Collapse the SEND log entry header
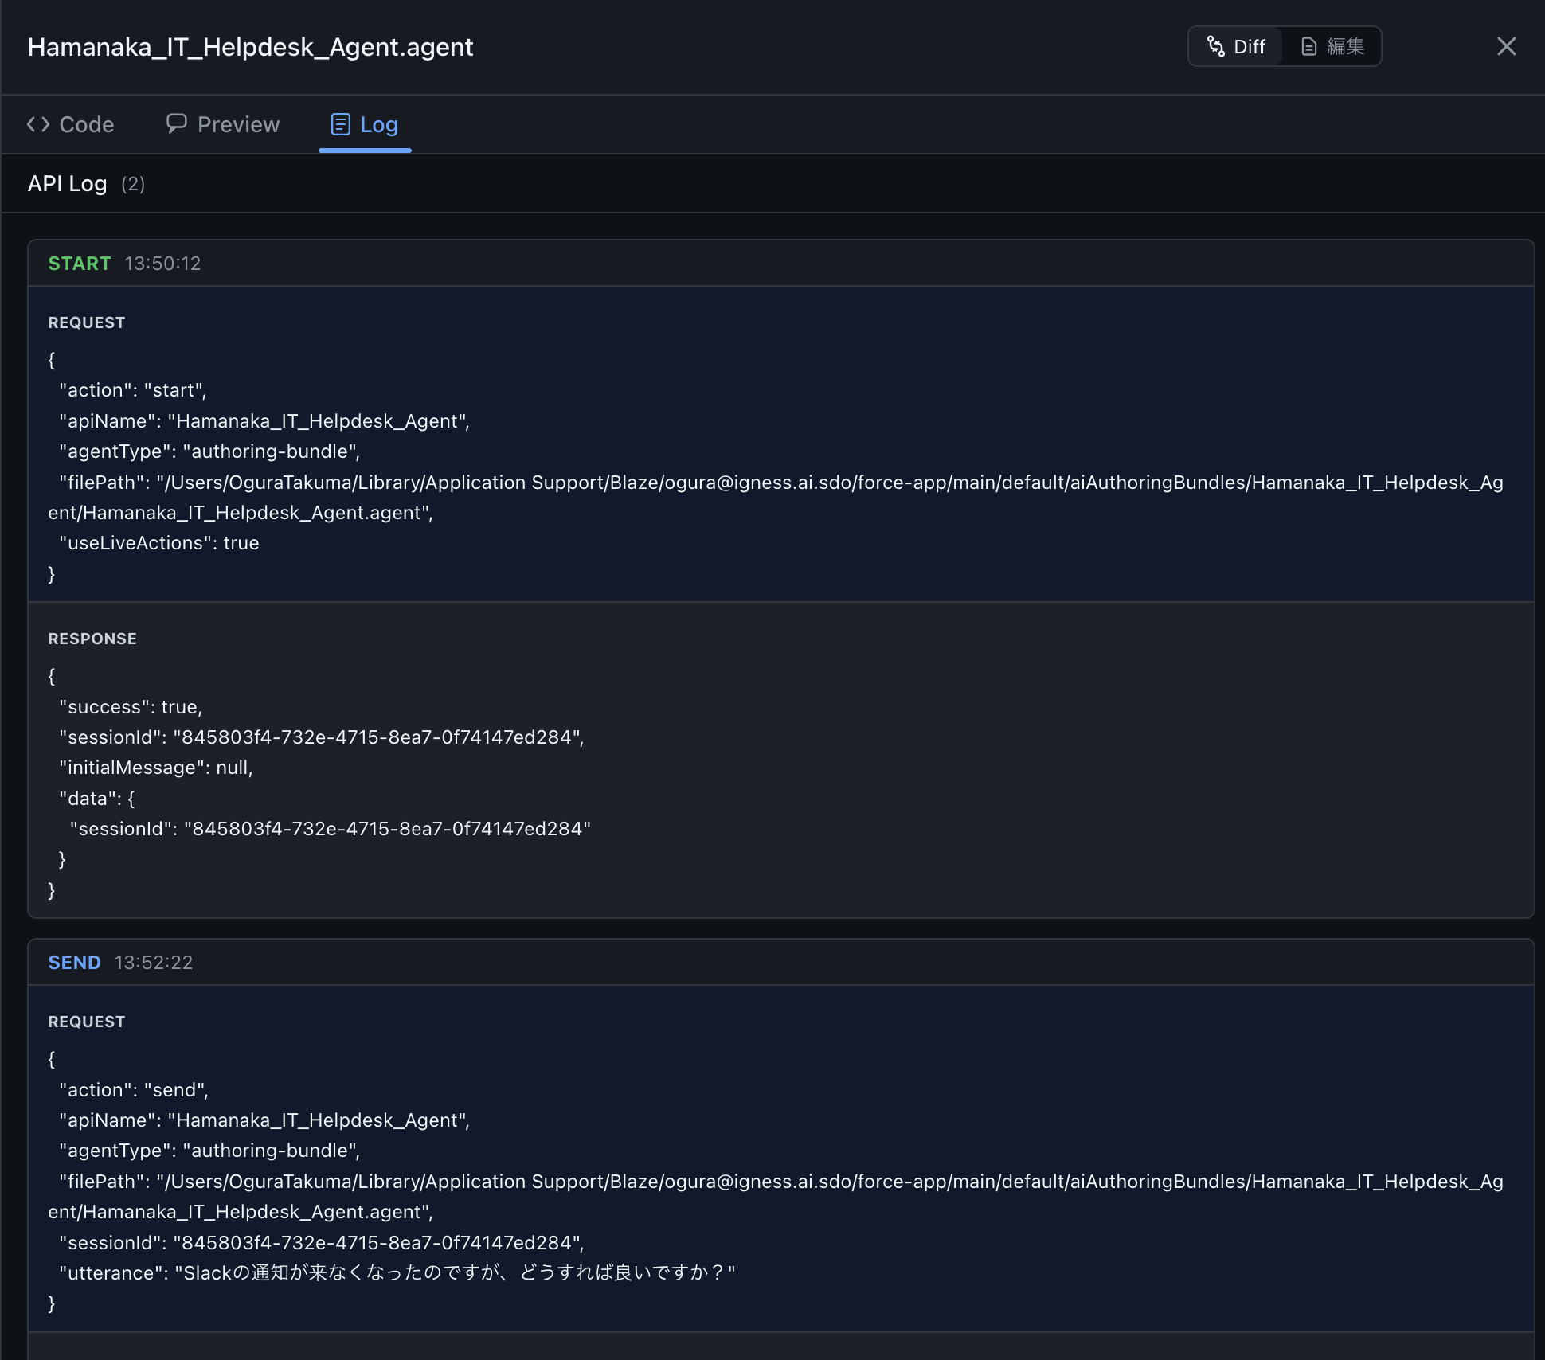Screen dimensions: 1545x1360 [x=780, y=963]
